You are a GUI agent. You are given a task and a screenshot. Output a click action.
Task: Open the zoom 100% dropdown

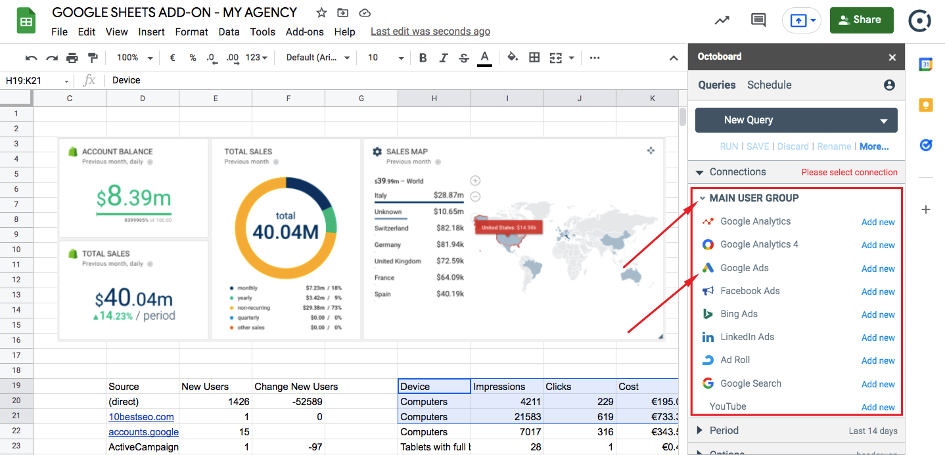[x=135, y=58]
